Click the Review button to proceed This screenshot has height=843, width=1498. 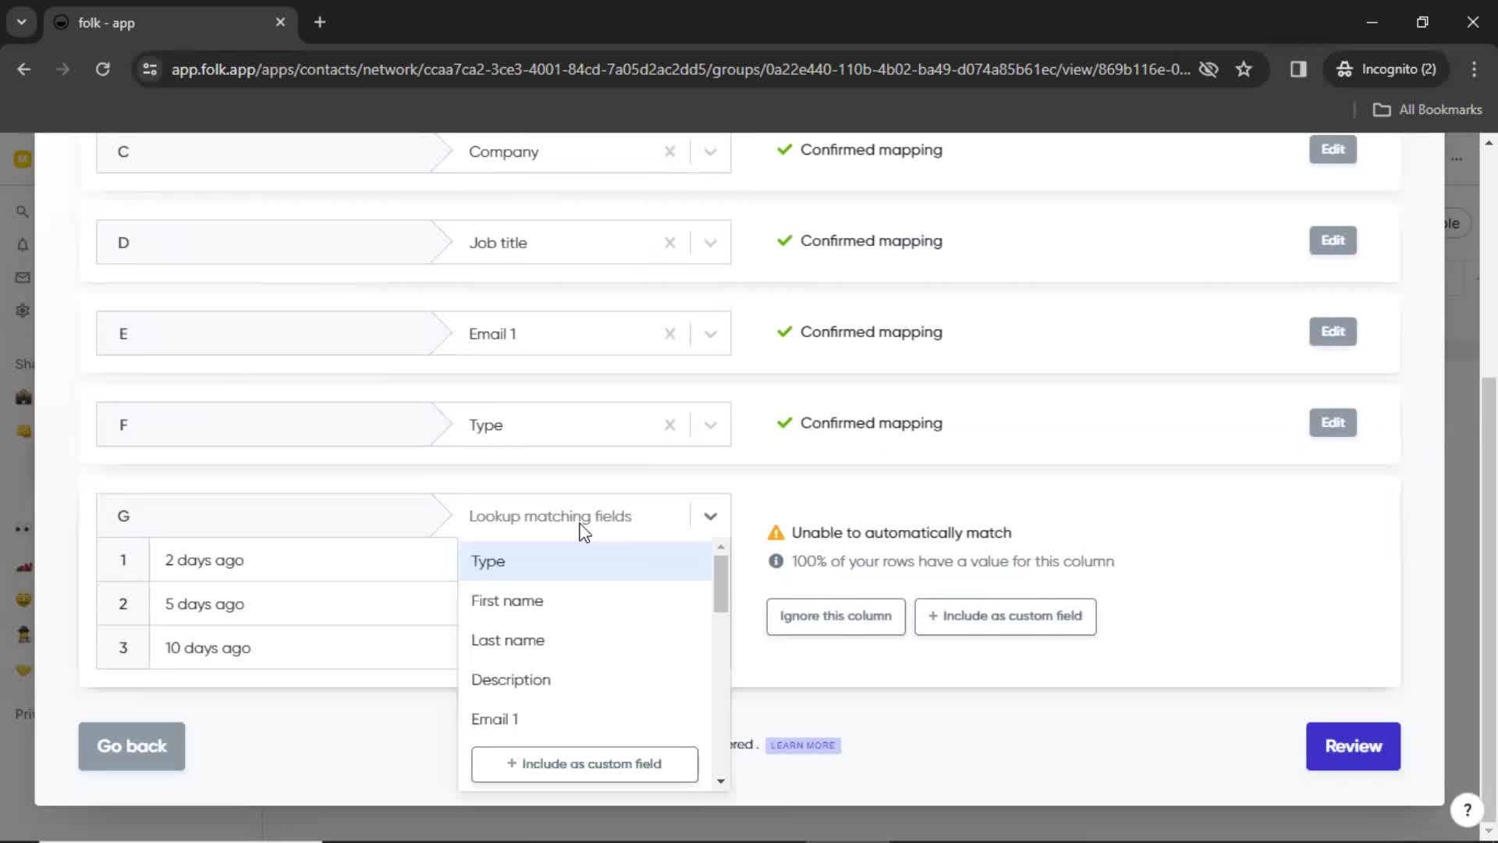pyautogui.click(x=1352, y=745)
